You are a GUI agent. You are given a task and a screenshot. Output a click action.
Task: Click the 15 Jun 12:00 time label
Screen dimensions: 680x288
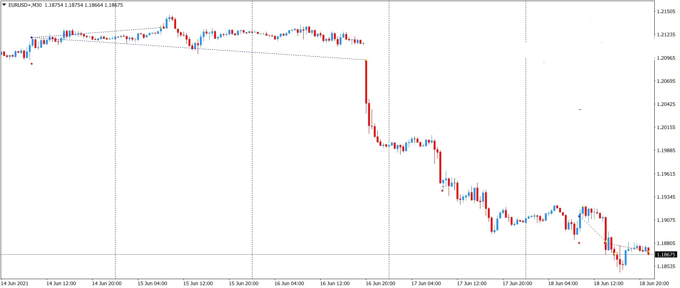198,283
